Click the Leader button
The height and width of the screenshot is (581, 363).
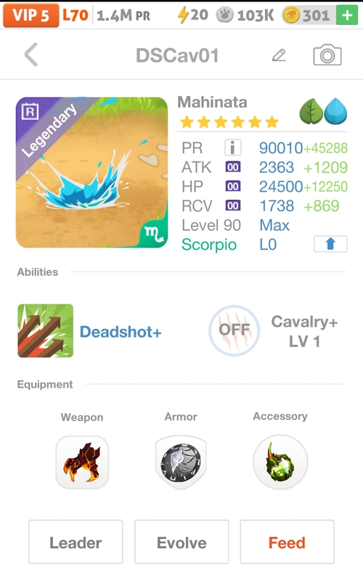click(76, 542)
